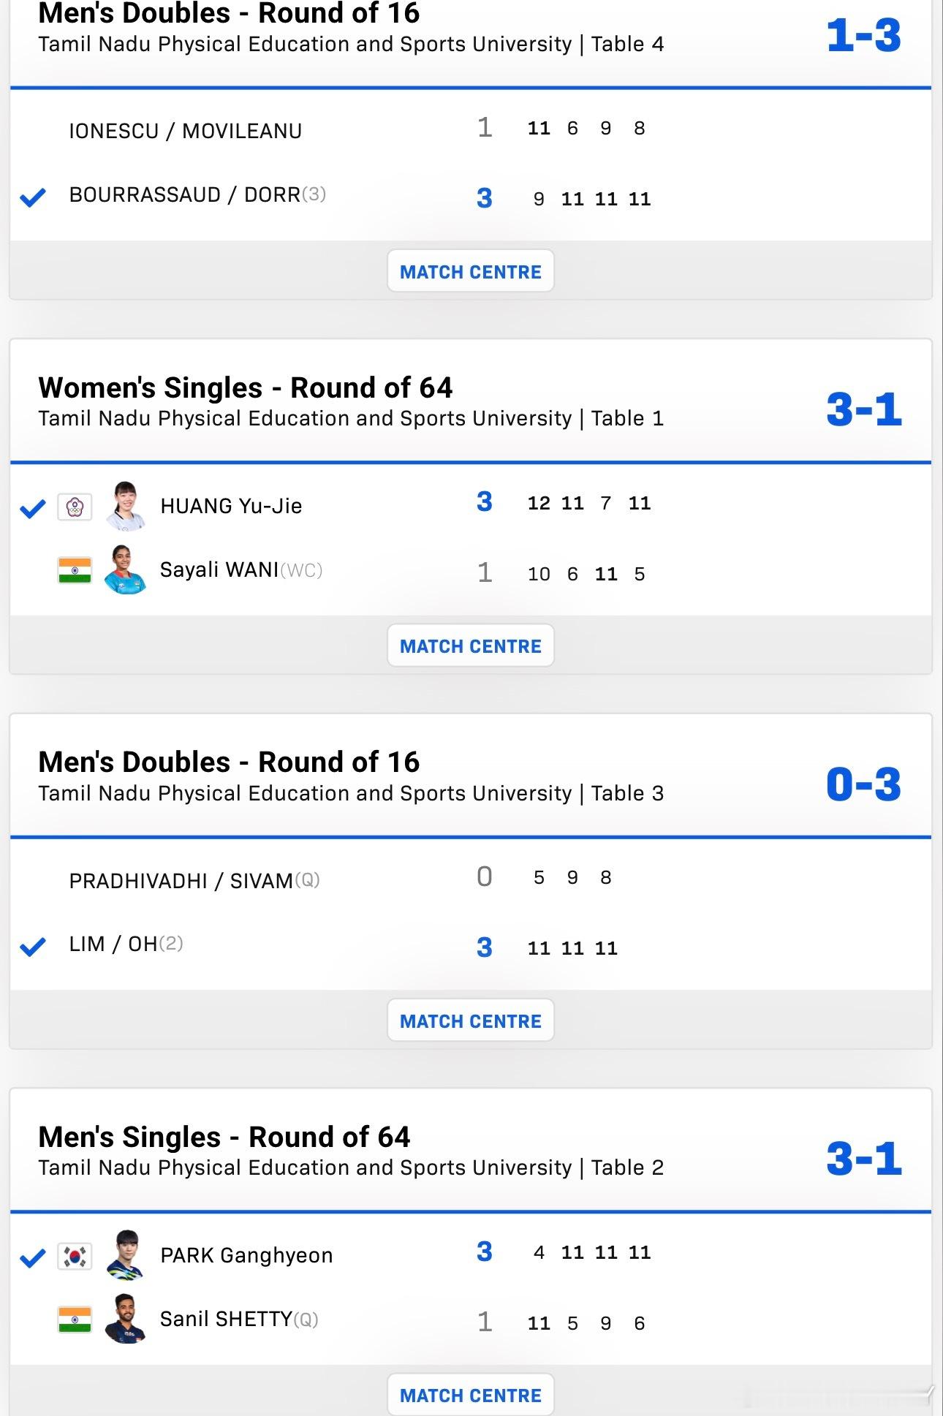
Task: Click winner checkmark next to PARK Ganghyeon
Action: [33, 1257]
